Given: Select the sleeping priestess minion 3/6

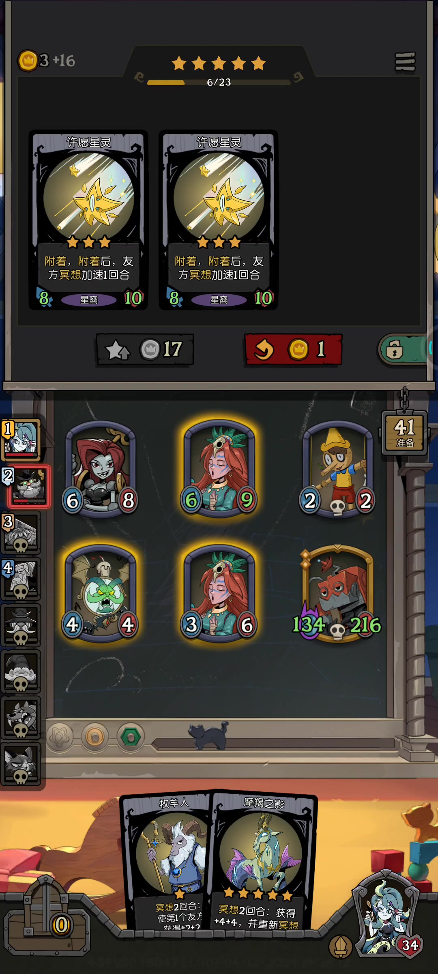Looking at the screenshot, I should point(219,593).
